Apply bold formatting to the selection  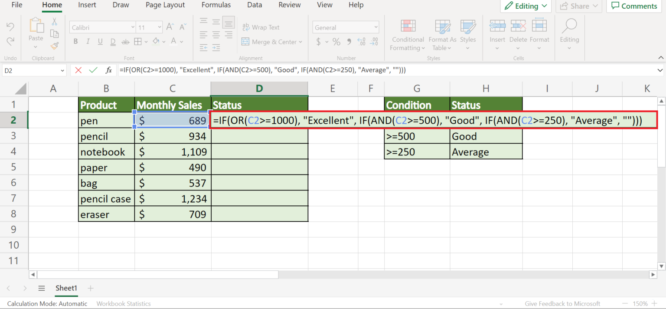pyautogui.click(x=75, y=41)
